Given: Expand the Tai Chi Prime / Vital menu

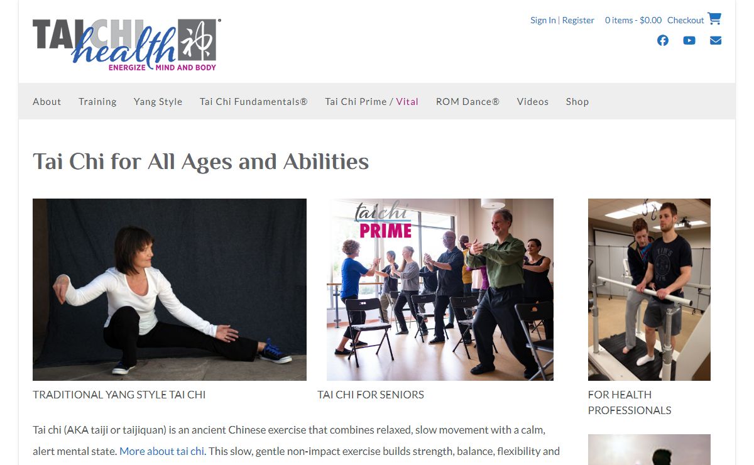Looking at the screenshot, I should tap(371, 101).
